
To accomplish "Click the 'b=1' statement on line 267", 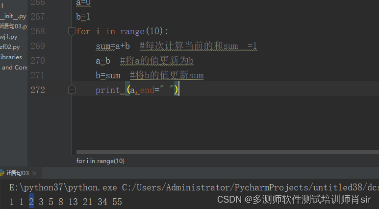I will click(83, 17).
